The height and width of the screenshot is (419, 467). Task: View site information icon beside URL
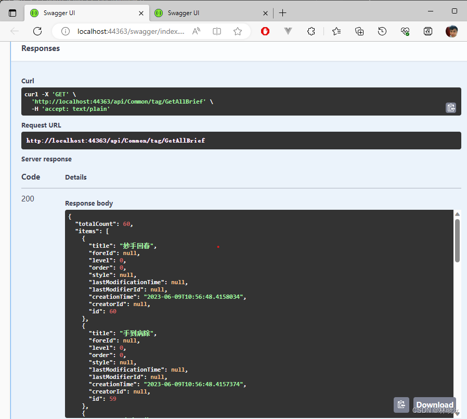pyautogui.click(x=66, y=31)
